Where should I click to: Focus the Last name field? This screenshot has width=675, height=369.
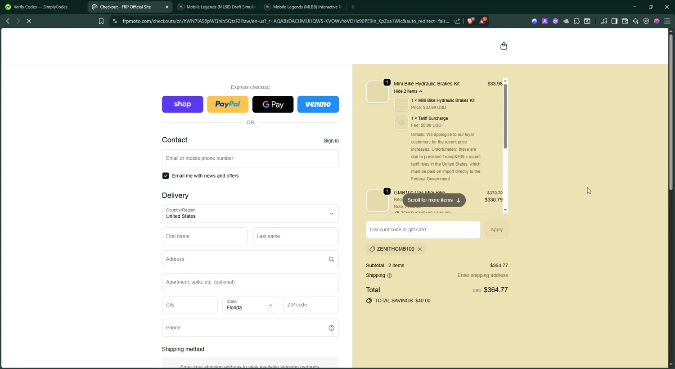point(296,236)
